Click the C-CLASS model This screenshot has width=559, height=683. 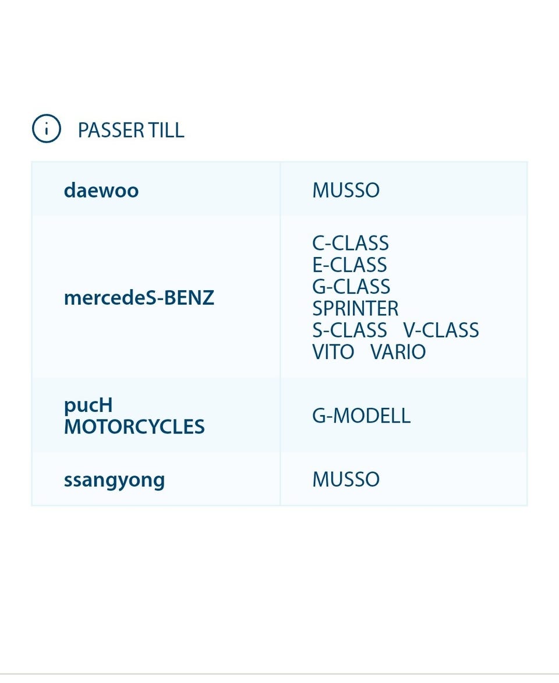(351, 243)
